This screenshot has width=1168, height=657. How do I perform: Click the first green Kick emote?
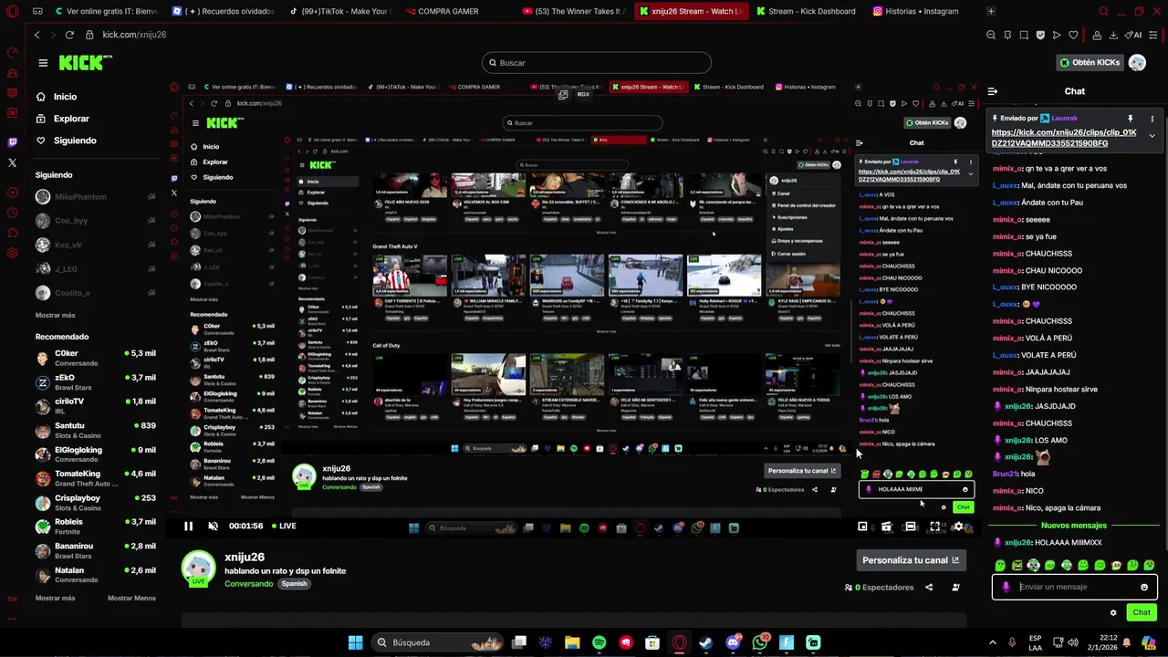(x=1000, y=566)
